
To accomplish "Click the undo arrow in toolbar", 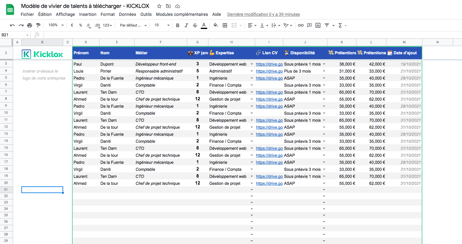I will pyautogui.click(x=13, y=25).
